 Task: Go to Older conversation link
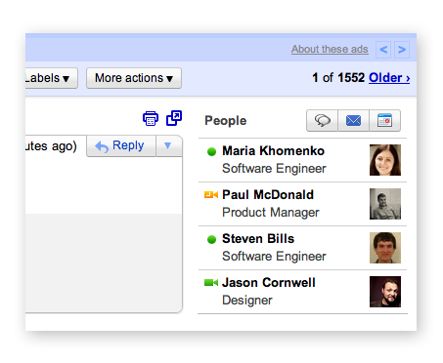(x=389, y=78)
